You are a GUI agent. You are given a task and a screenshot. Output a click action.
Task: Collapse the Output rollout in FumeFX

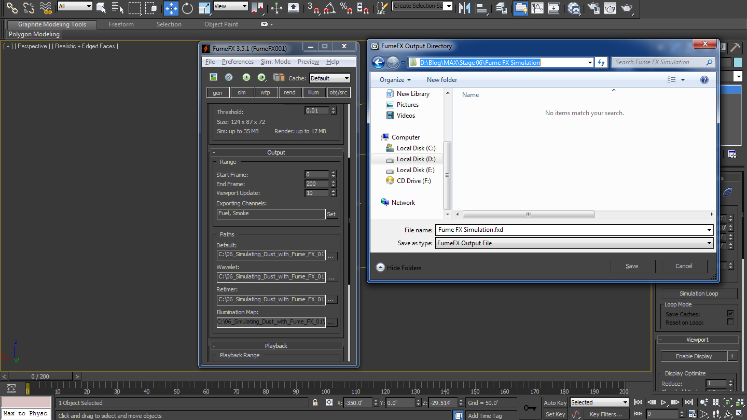(x=276, y=152)
